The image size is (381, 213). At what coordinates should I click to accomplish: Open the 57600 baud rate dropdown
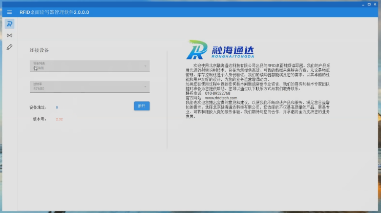[90, 87]
